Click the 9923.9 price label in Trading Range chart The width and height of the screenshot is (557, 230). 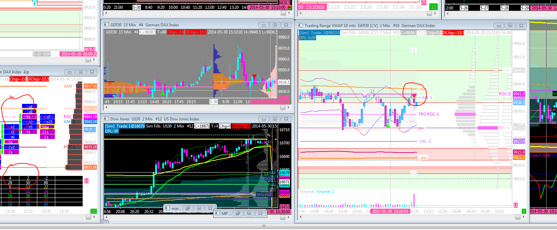pyautogui.click(x=519, y=152)
